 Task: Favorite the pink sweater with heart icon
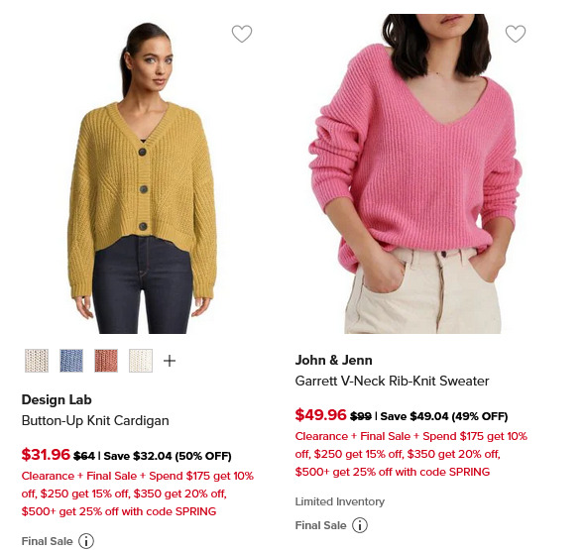[516, 34]
